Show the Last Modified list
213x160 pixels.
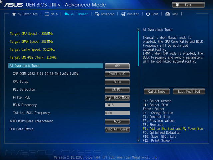click(189, 92)
